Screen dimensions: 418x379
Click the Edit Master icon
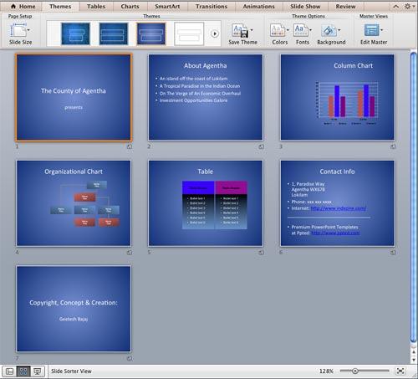371,30
